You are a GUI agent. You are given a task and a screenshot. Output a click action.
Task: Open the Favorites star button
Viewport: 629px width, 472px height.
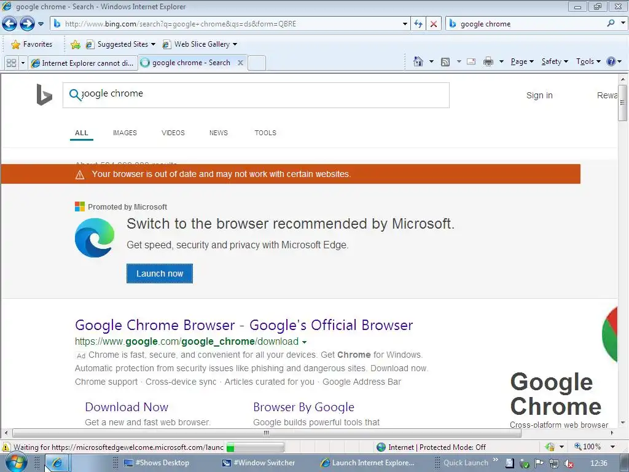(x=32, y=44)
